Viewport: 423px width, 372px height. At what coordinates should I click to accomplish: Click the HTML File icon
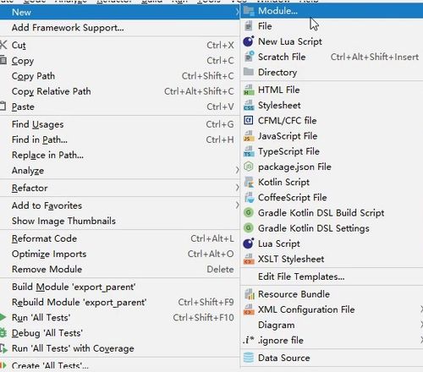click(x=249, y=90)
